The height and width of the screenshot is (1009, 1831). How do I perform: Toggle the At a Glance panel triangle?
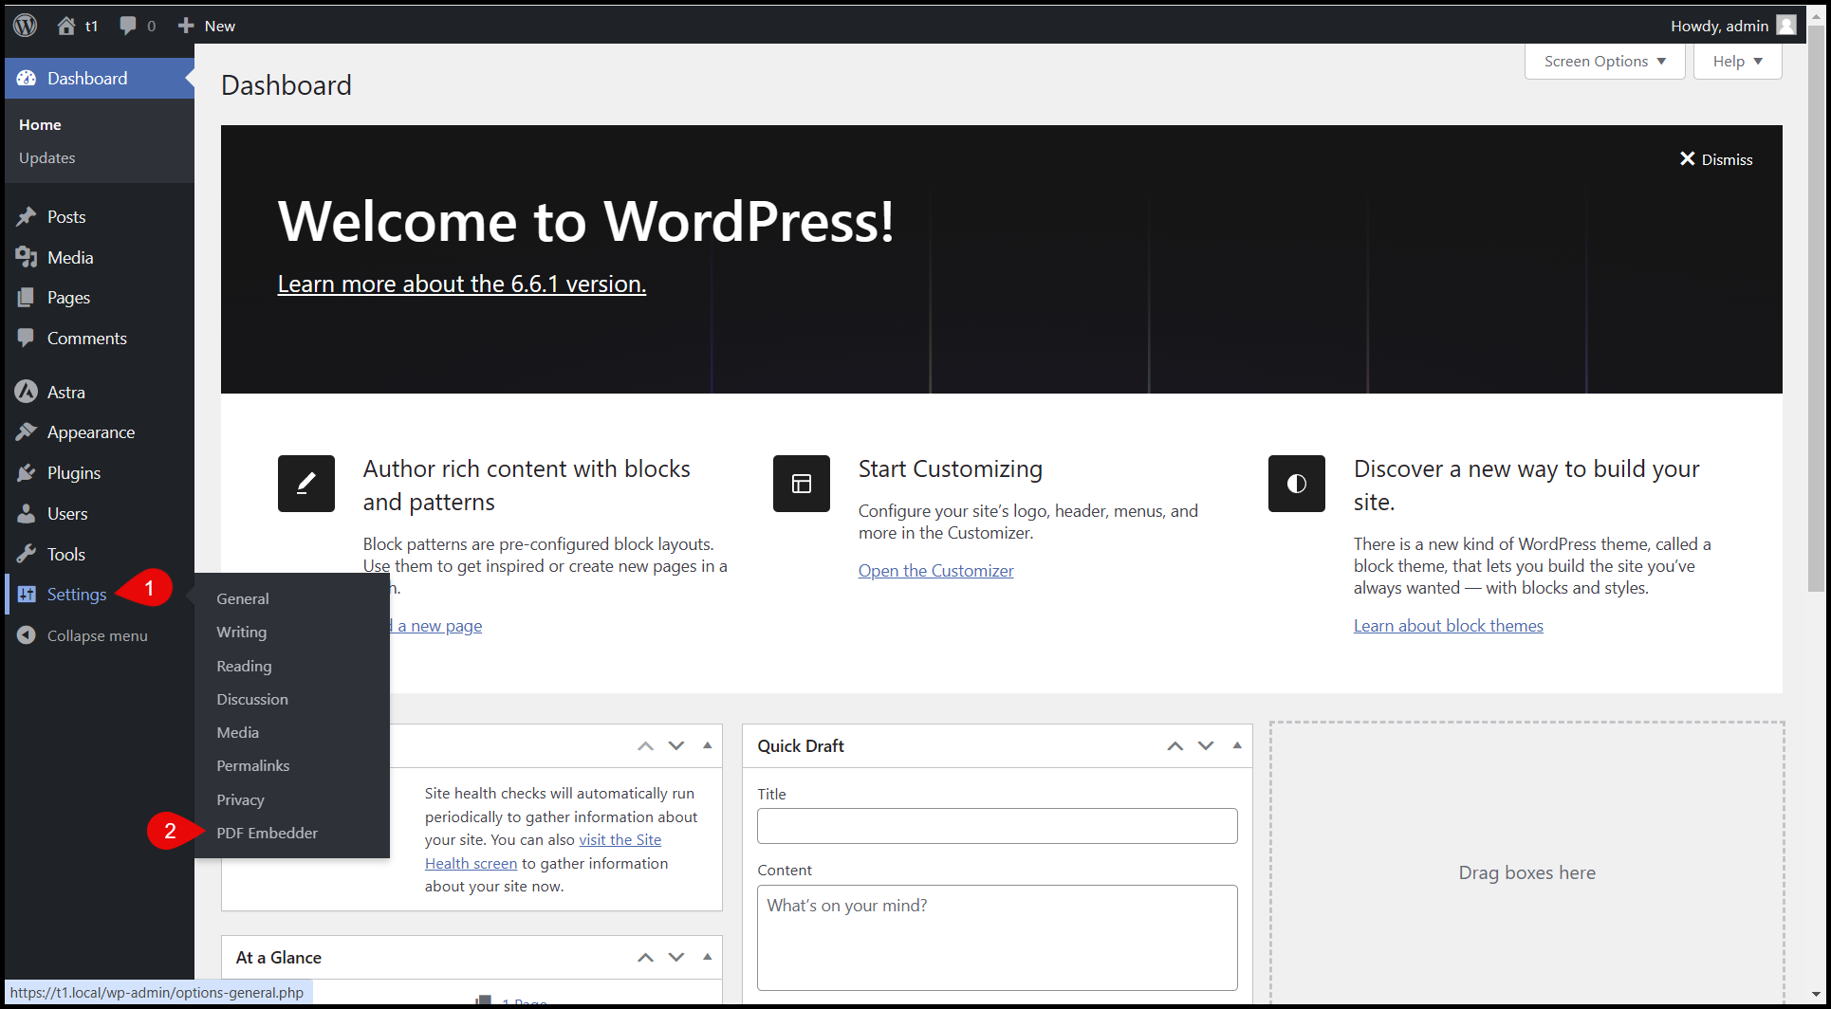707,957
